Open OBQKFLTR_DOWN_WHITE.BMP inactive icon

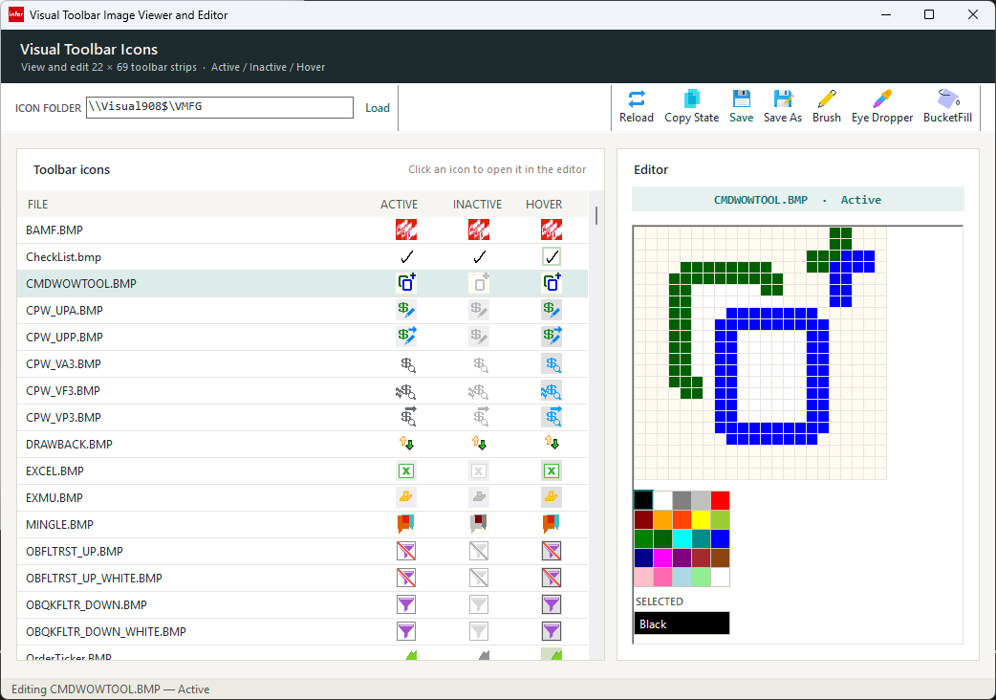tap(478, 631)
